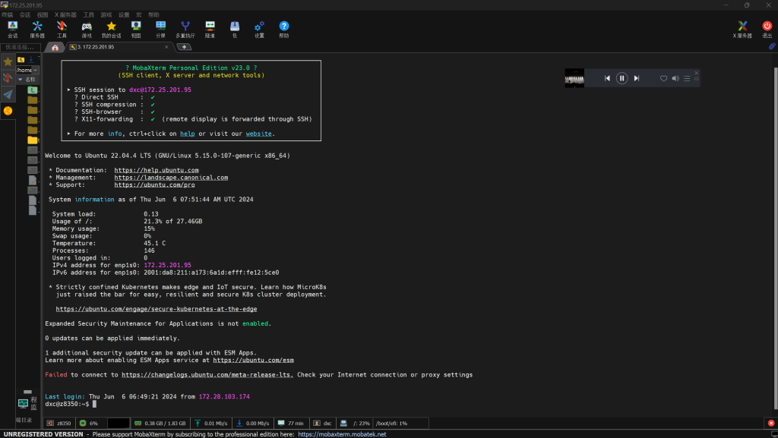The width and height of the screenshot is (778, 438).
Task: Toggle the heart favorite in media widget
Action: tap(663, 78)
